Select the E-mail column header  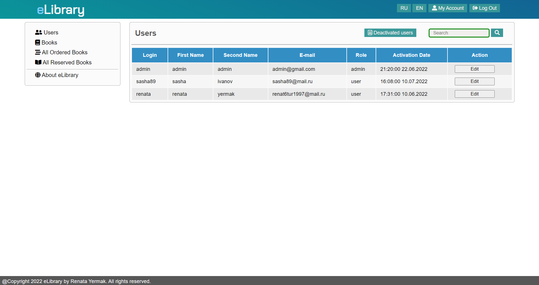307,55
